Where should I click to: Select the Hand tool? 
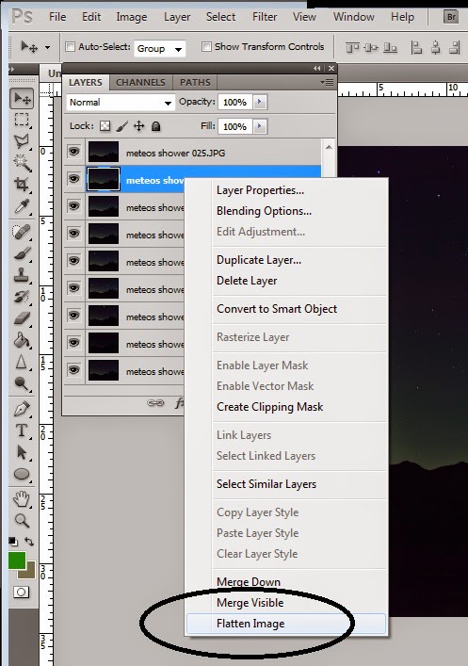coord(22,498)
